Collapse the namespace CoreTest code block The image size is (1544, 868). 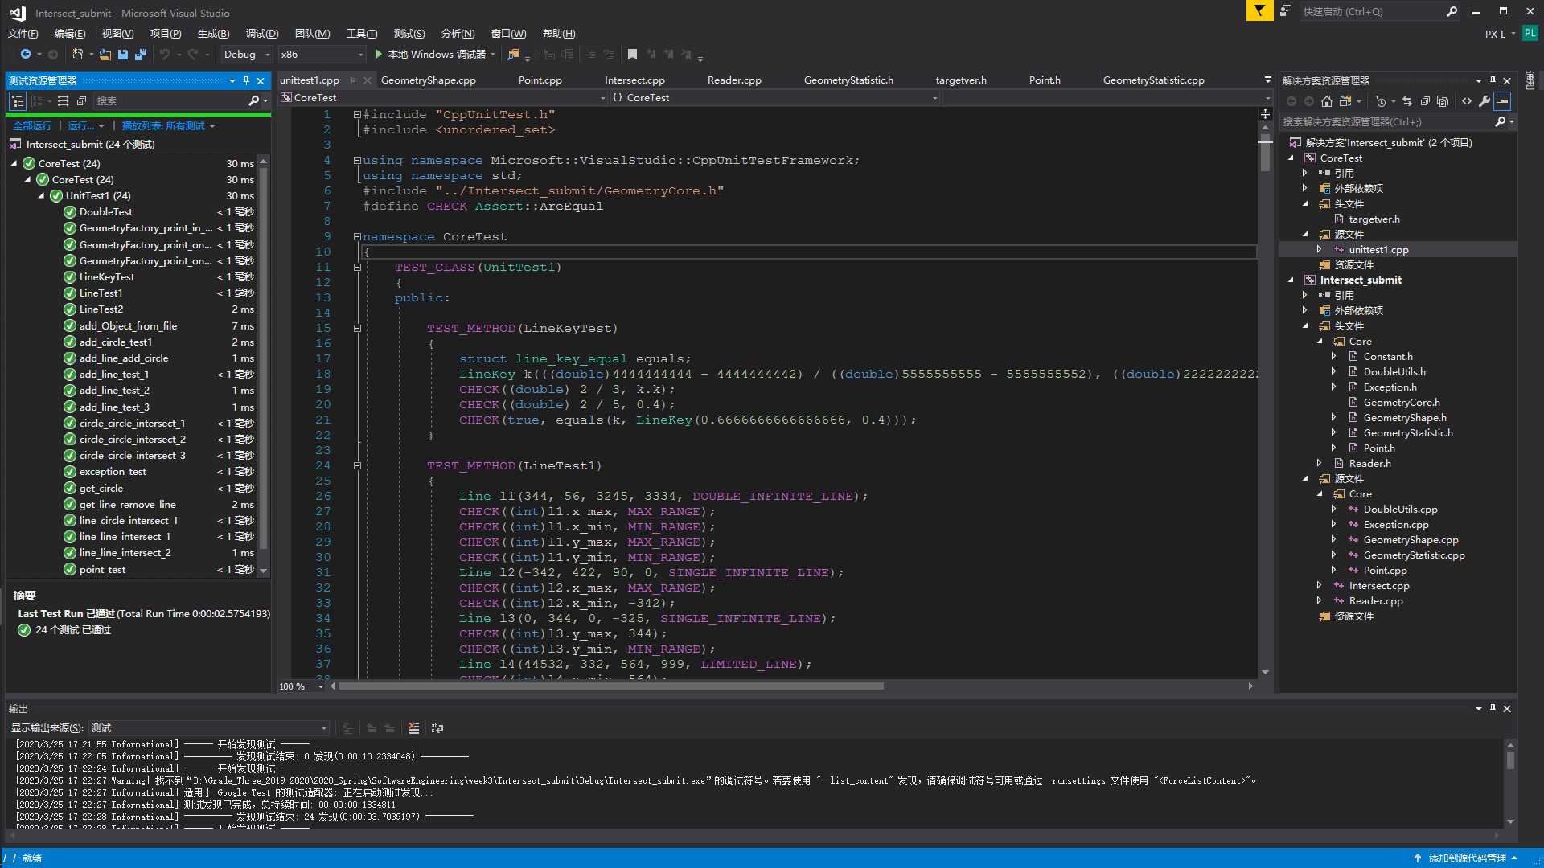pyautogui.click(x=357, y=236)
